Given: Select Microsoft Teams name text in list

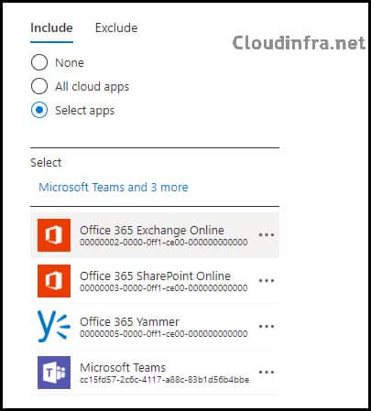Looking at the screenshot, I should click(x=123, y=368).
